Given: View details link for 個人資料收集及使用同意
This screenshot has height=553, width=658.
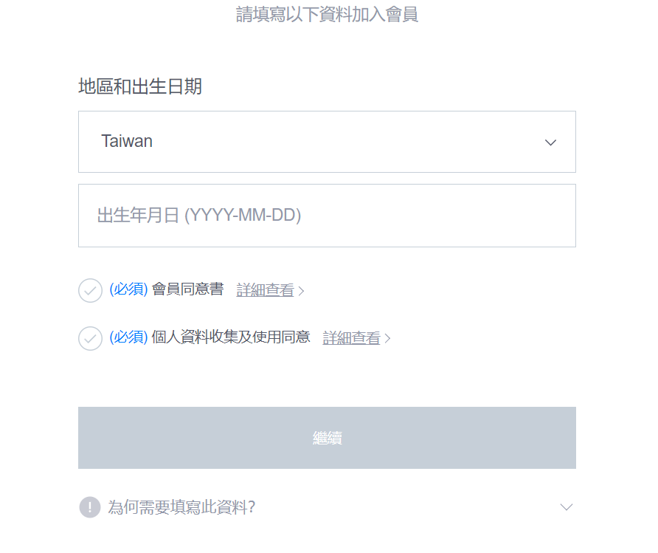Looking at the screenshot, I should (x=352, y=338).
